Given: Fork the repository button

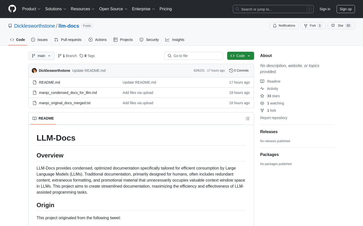Looking at the screenshot, I should pyautogui.click(x=313, y=26).
